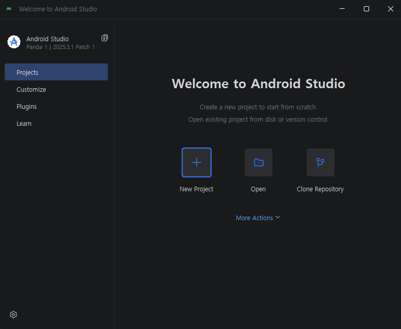Close the Welcome to Android Studio window

pyautogui.click(x=391, y=9)
